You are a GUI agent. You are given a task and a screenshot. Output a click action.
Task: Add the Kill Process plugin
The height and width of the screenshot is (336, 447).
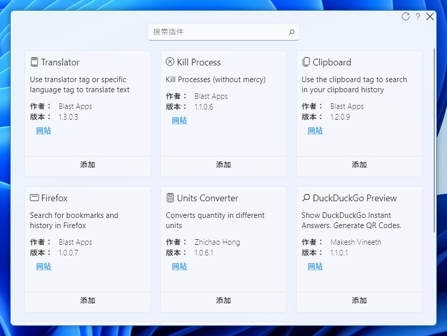tap(223, 165)
